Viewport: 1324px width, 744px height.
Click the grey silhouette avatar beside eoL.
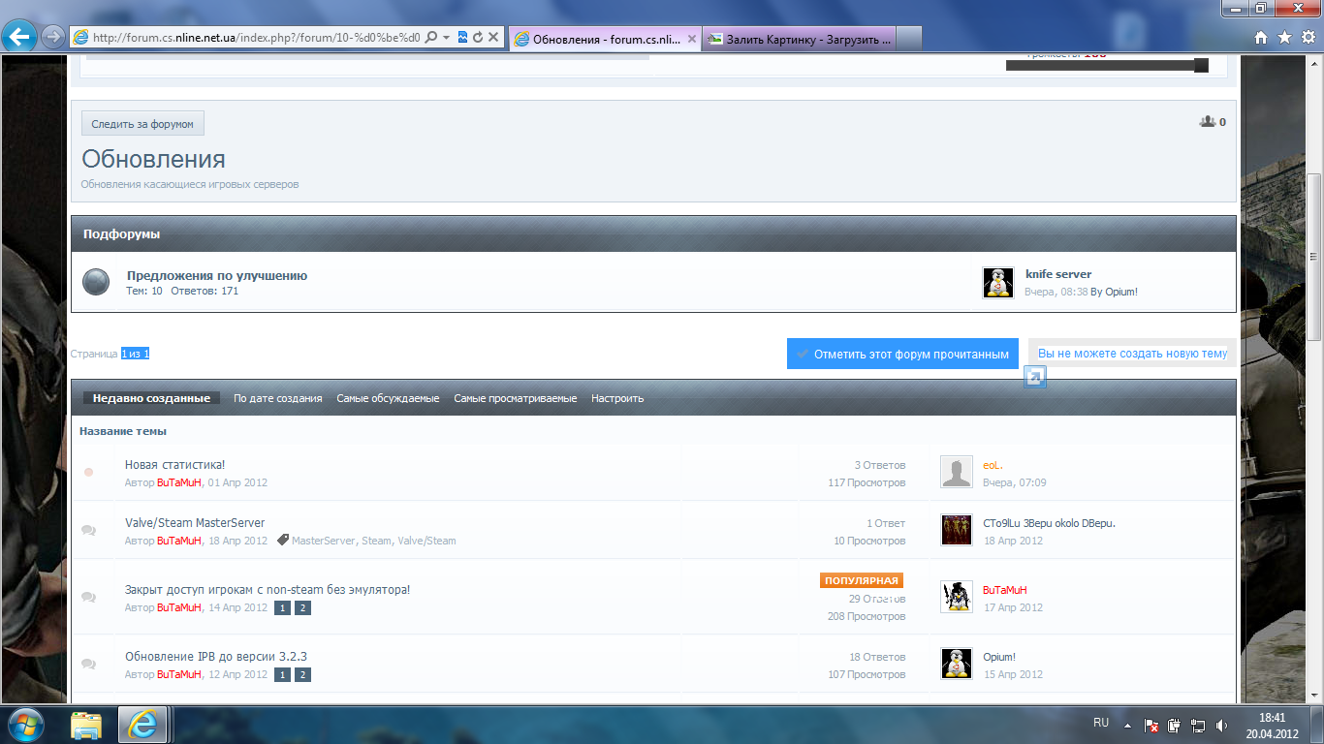click(957, 473)
